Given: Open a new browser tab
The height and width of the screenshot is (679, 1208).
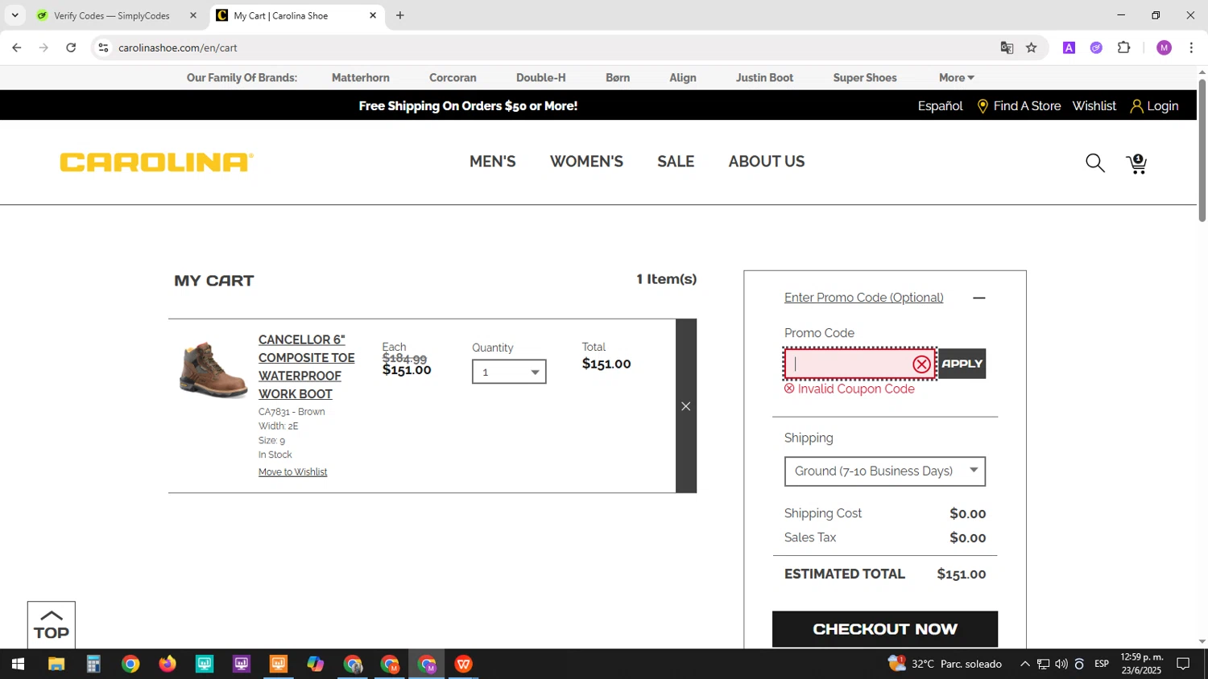Looking at the screenshot, I should pyautogui.click(x=400, y=15).
